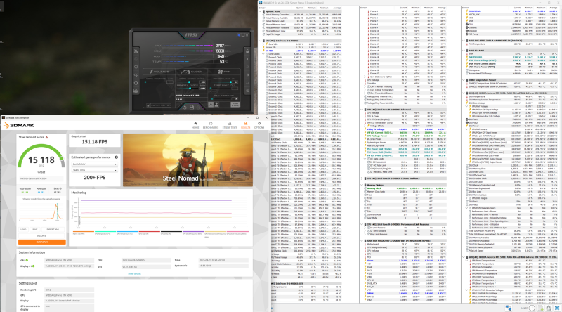Screen dimensions: 562x312
Task: Click the Fan Speed slider handle
Action: [x=212, y=98]
